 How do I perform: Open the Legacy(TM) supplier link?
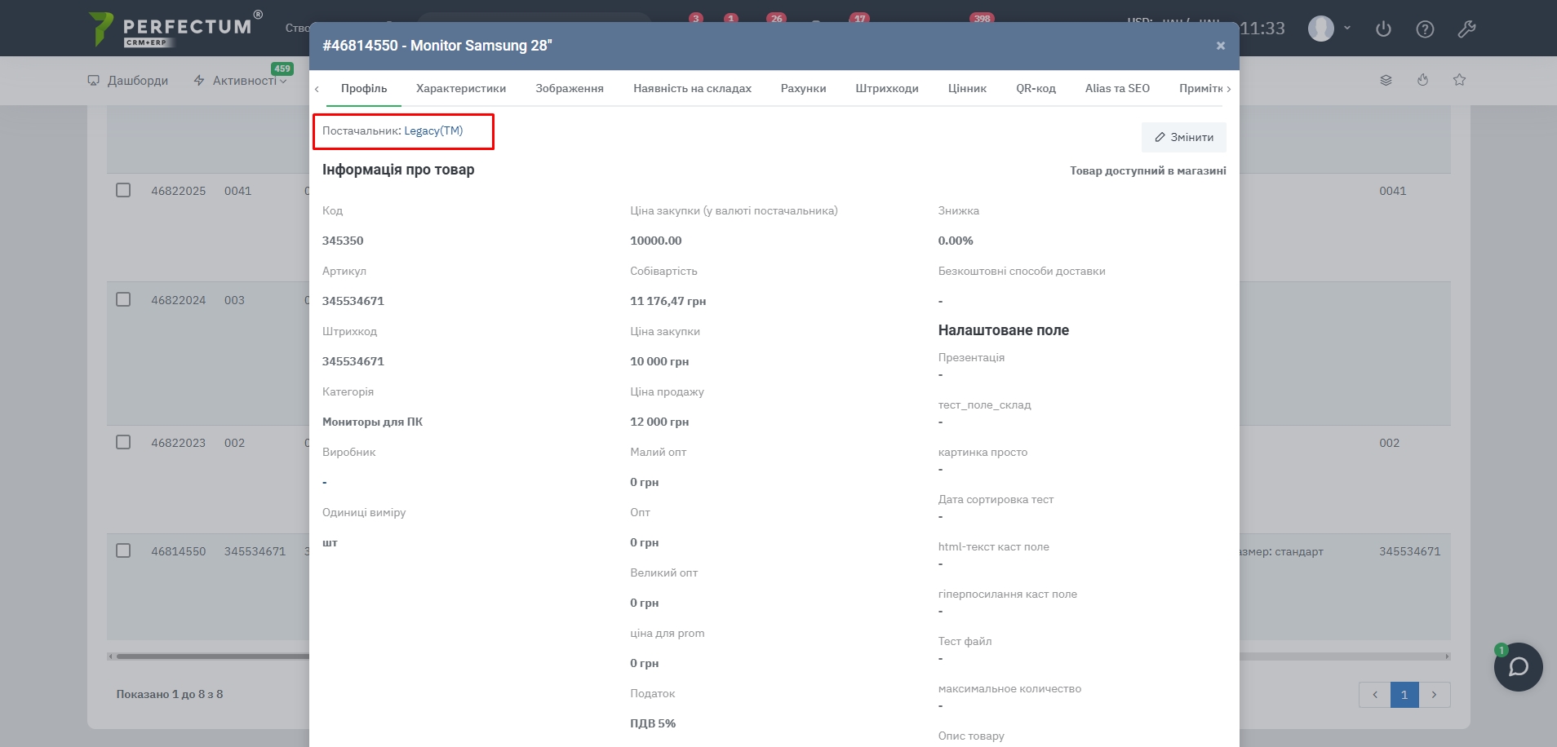(x=433, y=130)
